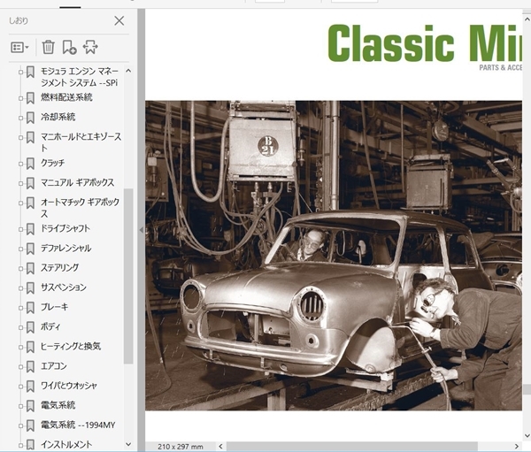
Task: Expand the ブレーキ tree node
Action: click(x=20, y=308)
